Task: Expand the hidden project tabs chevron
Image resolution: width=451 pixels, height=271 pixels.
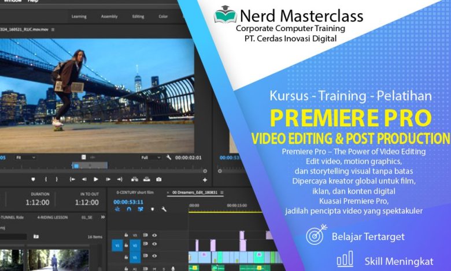Action: pyautogui.click(x=104, y=217)
